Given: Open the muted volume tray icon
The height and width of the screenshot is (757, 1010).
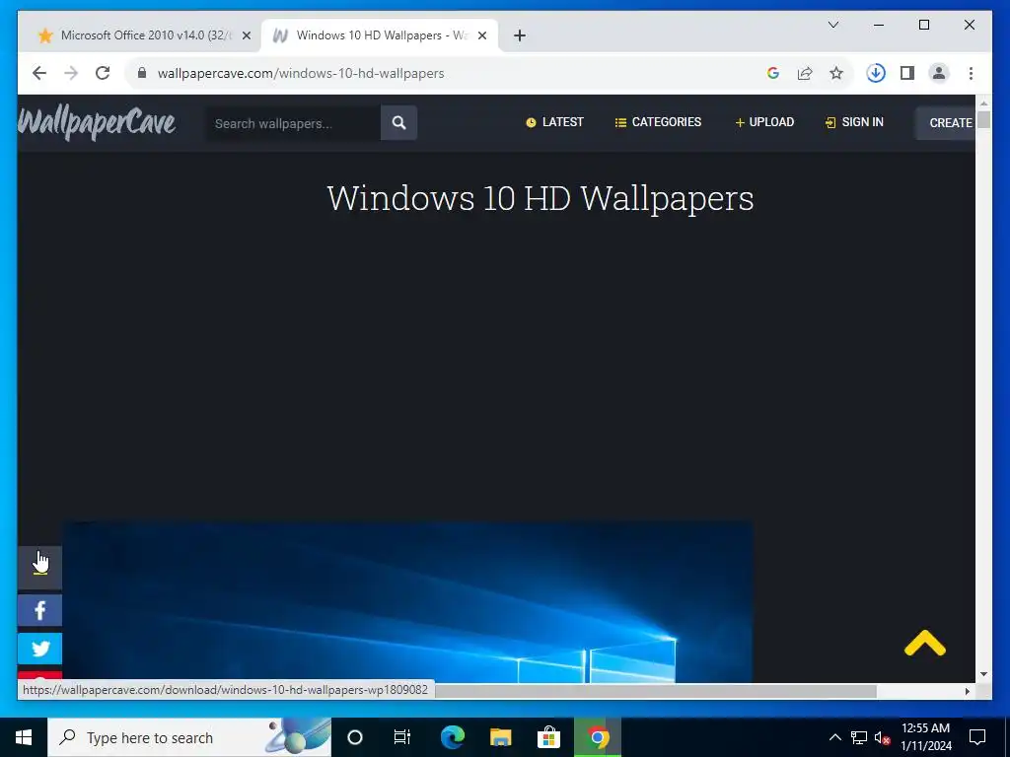Looking at the screenshot, I should click(x=883, y=737).
